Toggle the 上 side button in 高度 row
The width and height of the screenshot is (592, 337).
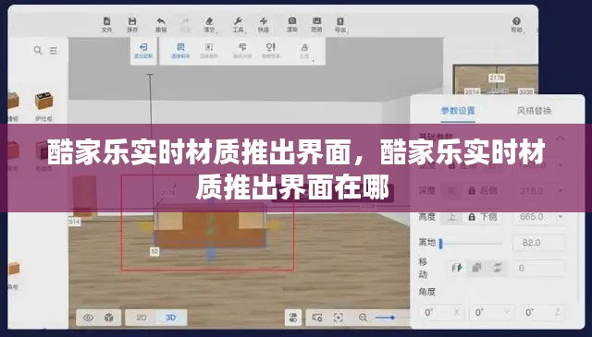click(x=452, y=217)
